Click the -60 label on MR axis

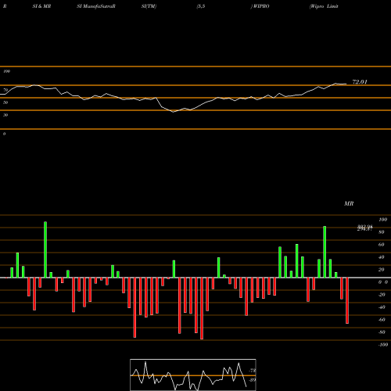(x=382, y=320)
